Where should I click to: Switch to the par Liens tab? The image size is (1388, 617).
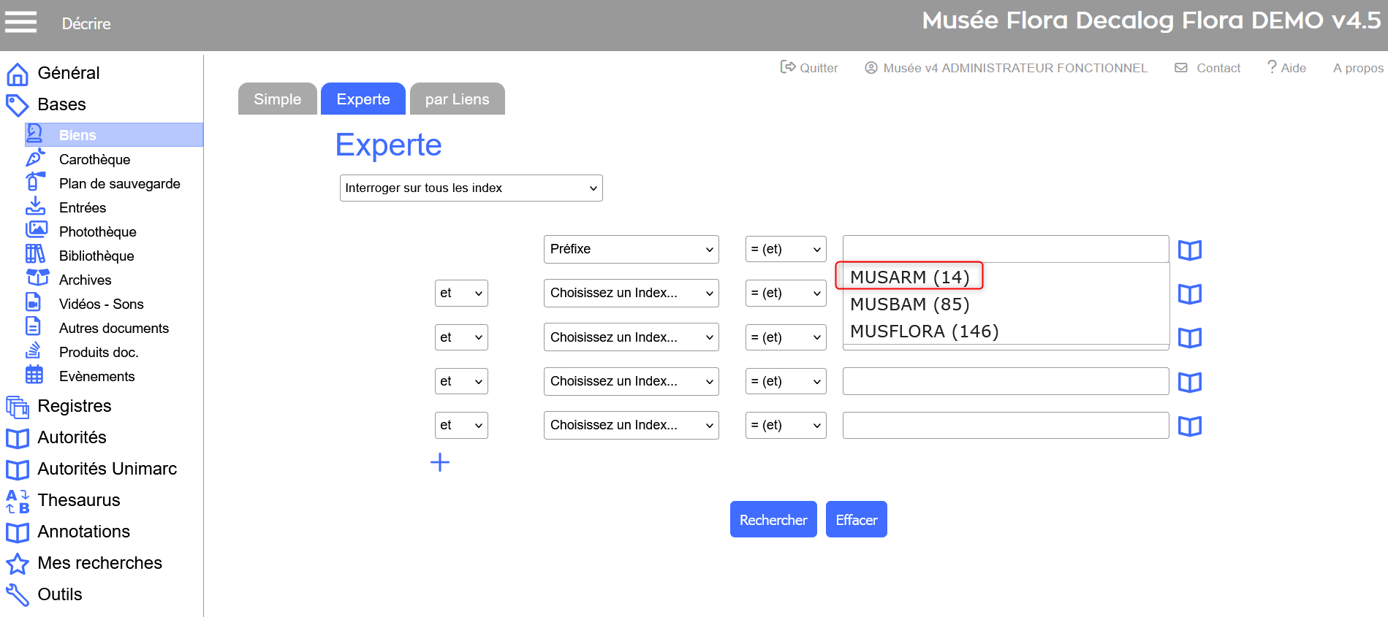(x=457, y=99)
